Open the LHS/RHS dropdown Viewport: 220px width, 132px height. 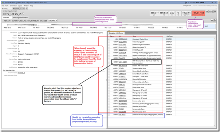tap(52, 21)
